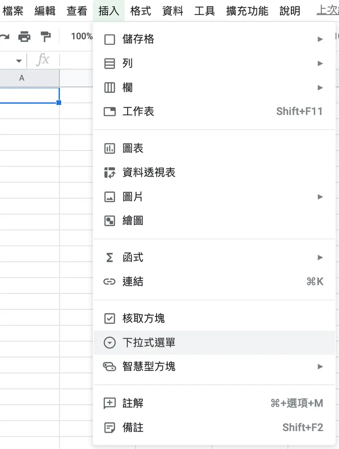
Task: Open the 資料 menu
Action: [x=172, y=11]
